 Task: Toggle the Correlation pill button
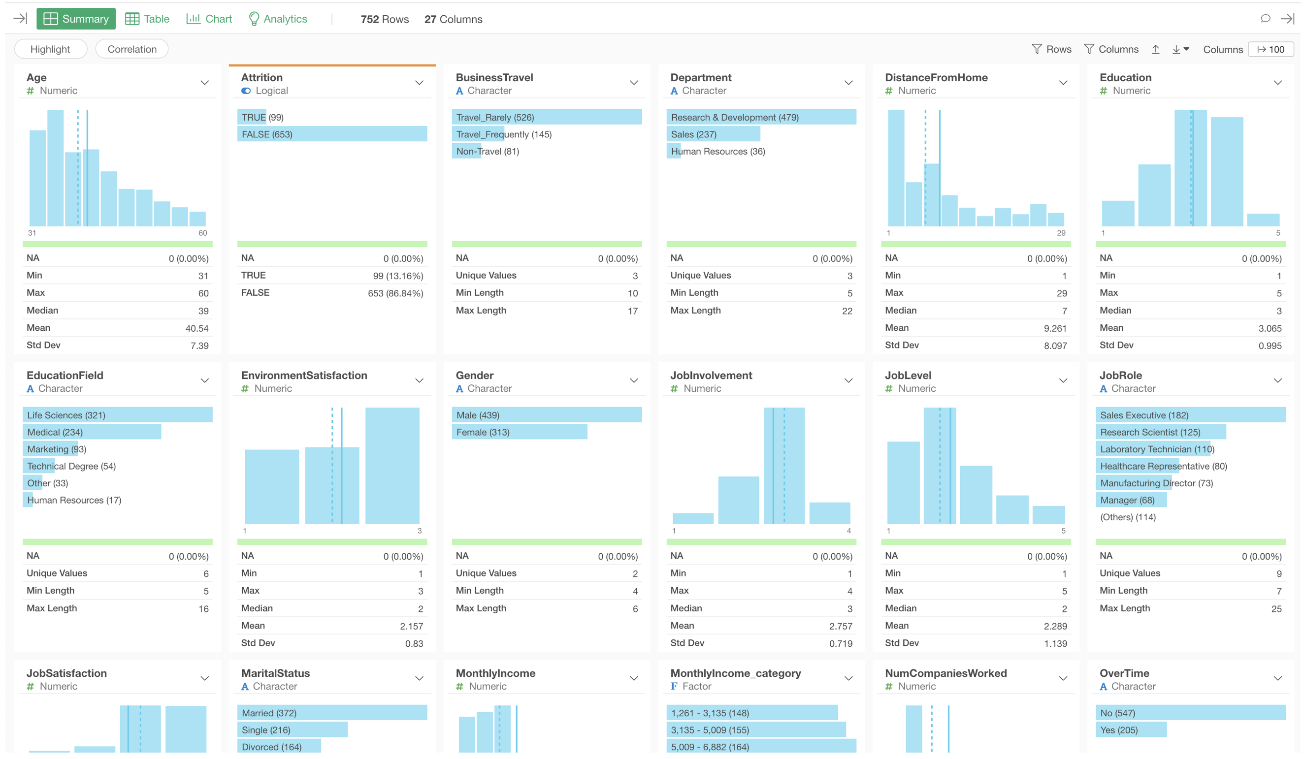[x=132, y=49]
